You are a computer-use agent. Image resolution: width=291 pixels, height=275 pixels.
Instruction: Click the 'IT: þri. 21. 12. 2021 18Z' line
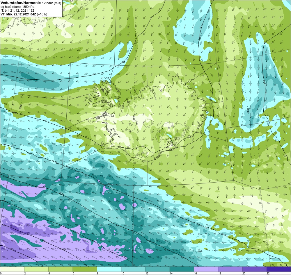pos(17,10)
